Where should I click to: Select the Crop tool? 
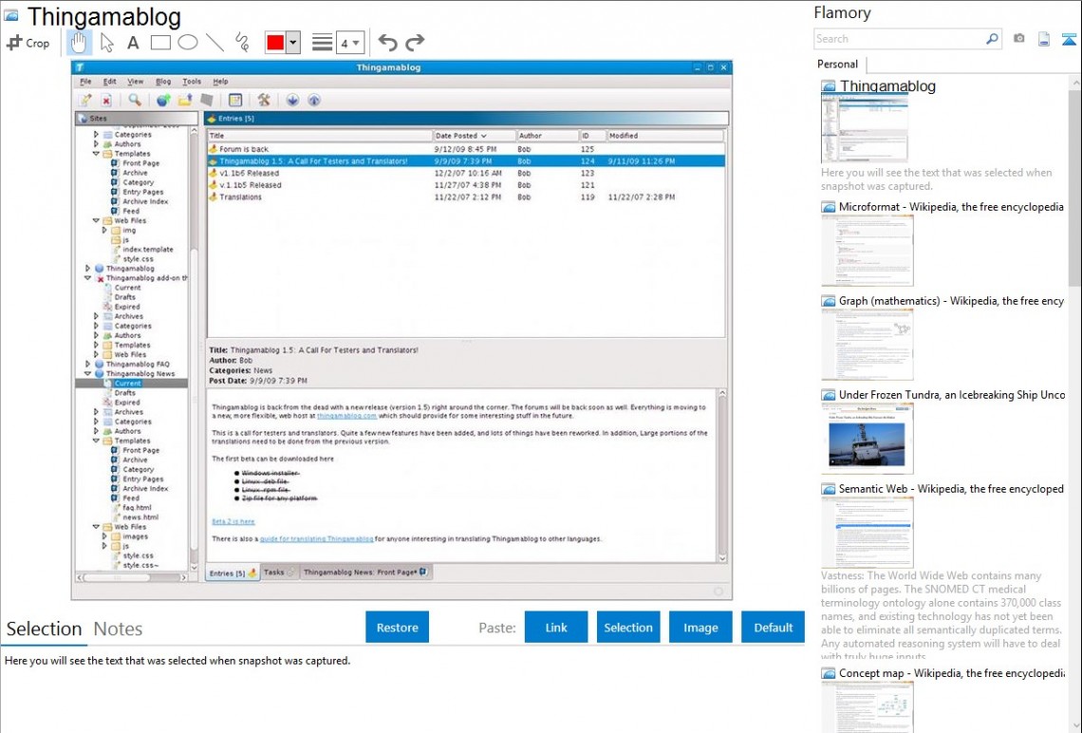click(x=28, y=43)
